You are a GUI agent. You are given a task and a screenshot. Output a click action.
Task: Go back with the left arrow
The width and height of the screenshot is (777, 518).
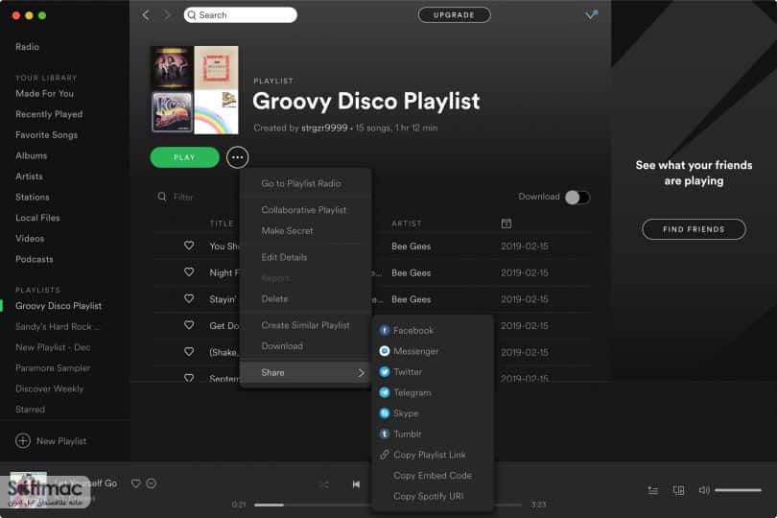[x=146, y=15]
